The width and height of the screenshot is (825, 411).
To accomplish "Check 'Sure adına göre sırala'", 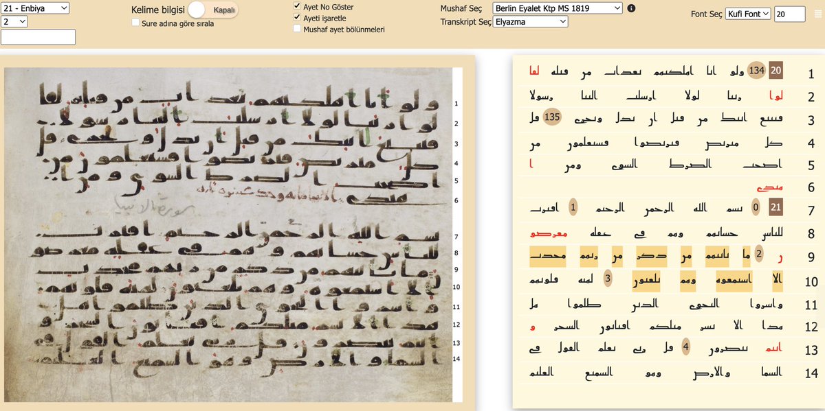I will tap(135, 23).
